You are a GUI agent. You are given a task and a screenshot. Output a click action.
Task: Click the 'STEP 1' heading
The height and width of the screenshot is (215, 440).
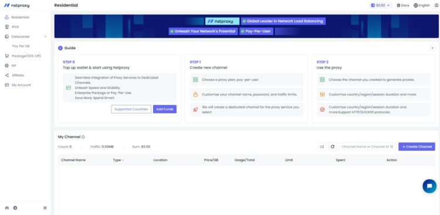(195, 62)
